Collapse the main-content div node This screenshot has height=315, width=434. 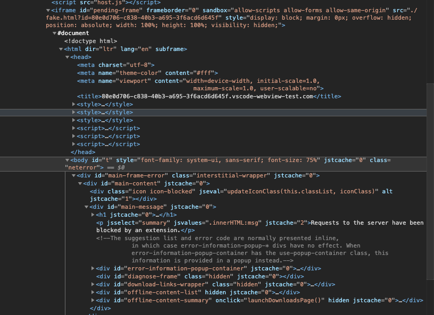pos(79,183)
